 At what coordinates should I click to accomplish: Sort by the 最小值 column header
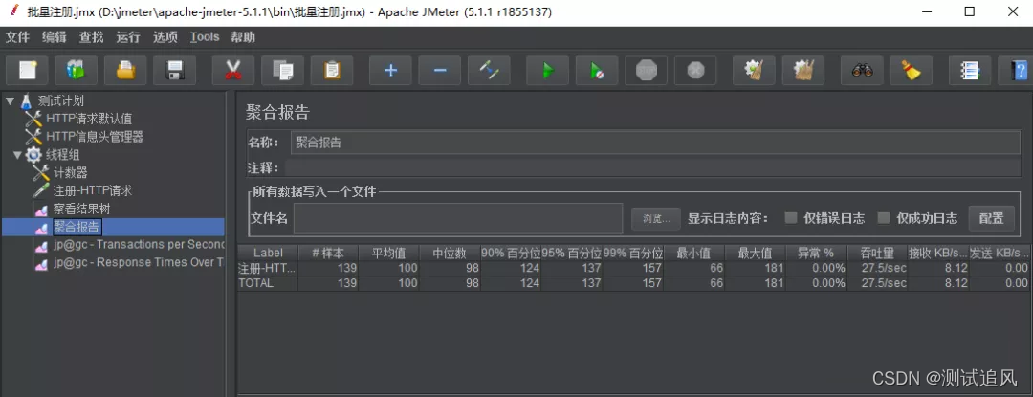pos(693,253)
